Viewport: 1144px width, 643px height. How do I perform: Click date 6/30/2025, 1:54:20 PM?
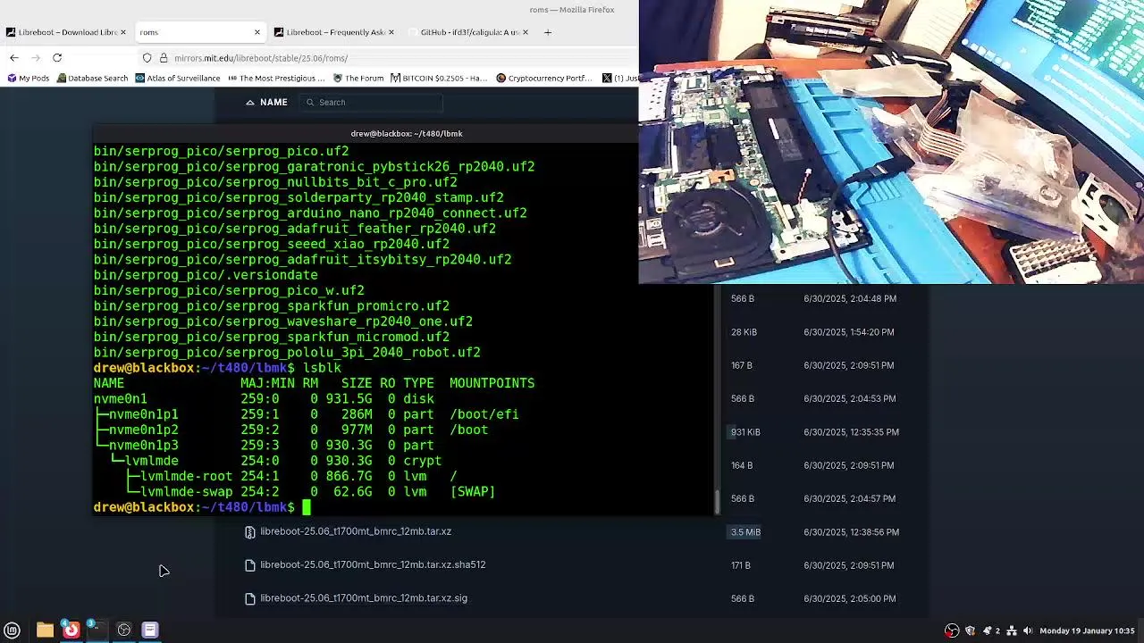(848, 332)
